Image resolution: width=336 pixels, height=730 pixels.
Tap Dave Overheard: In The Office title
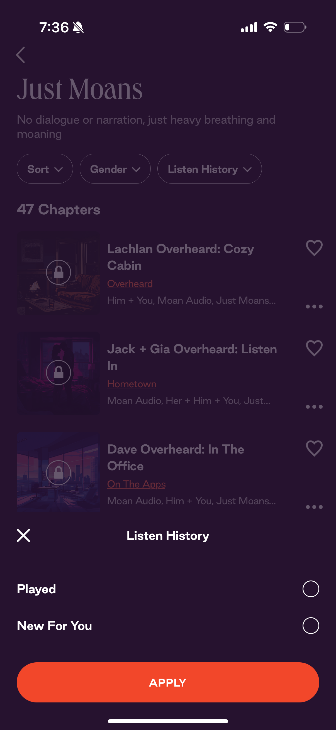[x=176, y=458]
